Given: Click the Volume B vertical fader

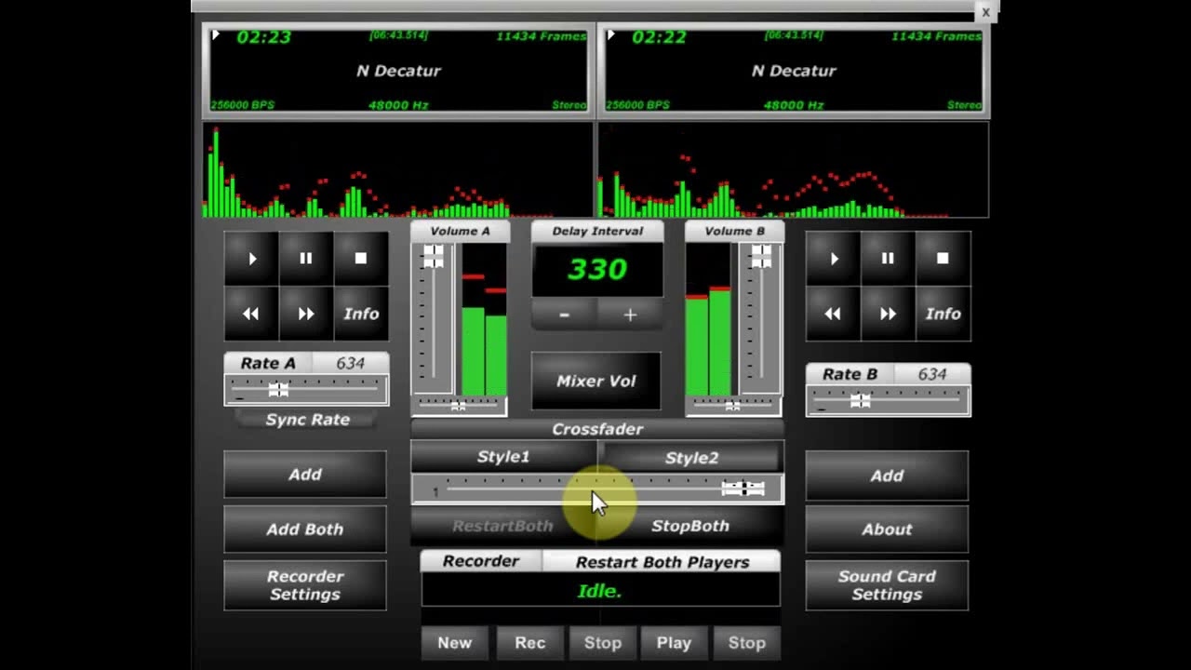Looking at the screenshot, I should click(x=761, y=318).
